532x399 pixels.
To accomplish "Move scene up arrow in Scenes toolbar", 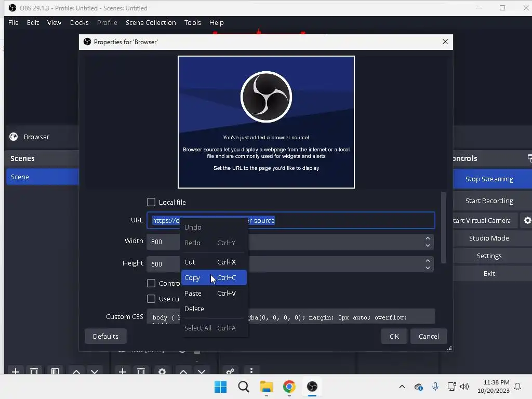I will click(76, 371).
